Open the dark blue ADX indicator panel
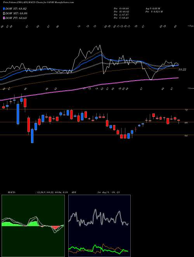This screenshot has width=194, height=257. (x=99, y=226)
